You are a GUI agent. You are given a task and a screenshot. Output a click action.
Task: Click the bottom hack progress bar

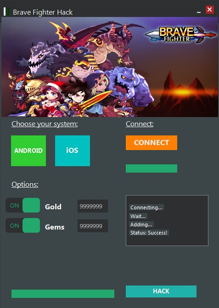click(63, 294)
